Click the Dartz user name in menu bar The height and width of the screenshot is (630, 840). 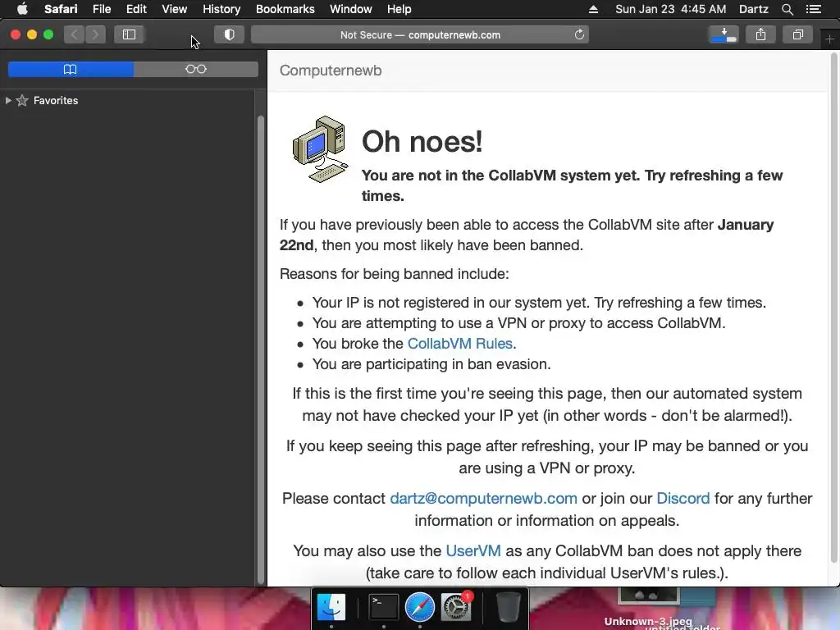coord(753,9)
